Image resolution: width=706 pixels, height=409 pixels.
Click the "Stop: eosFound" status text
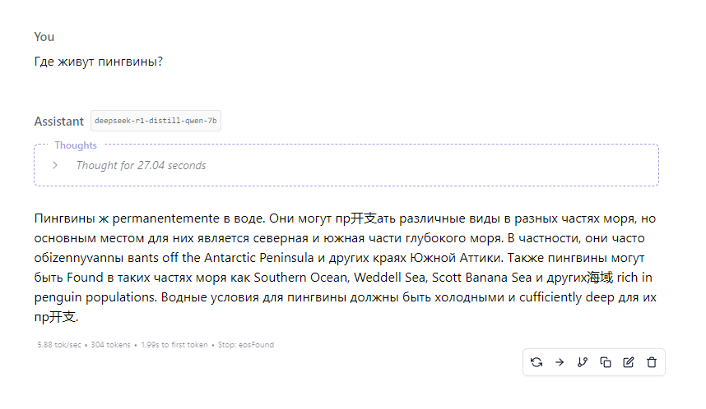coord(246,345)
